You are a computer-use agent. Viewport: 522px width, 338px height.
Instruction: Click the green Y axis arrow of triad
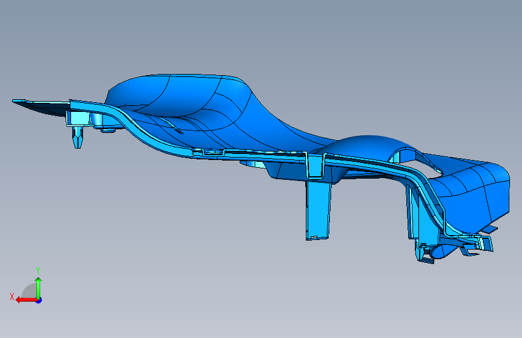[x=39, y=288]
